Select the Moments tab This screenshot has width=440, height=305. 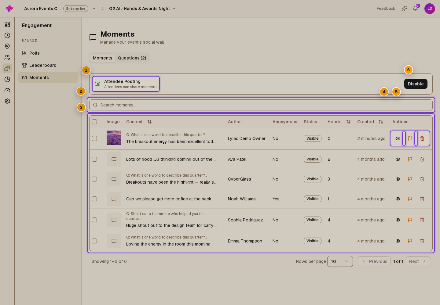point(103,58)
